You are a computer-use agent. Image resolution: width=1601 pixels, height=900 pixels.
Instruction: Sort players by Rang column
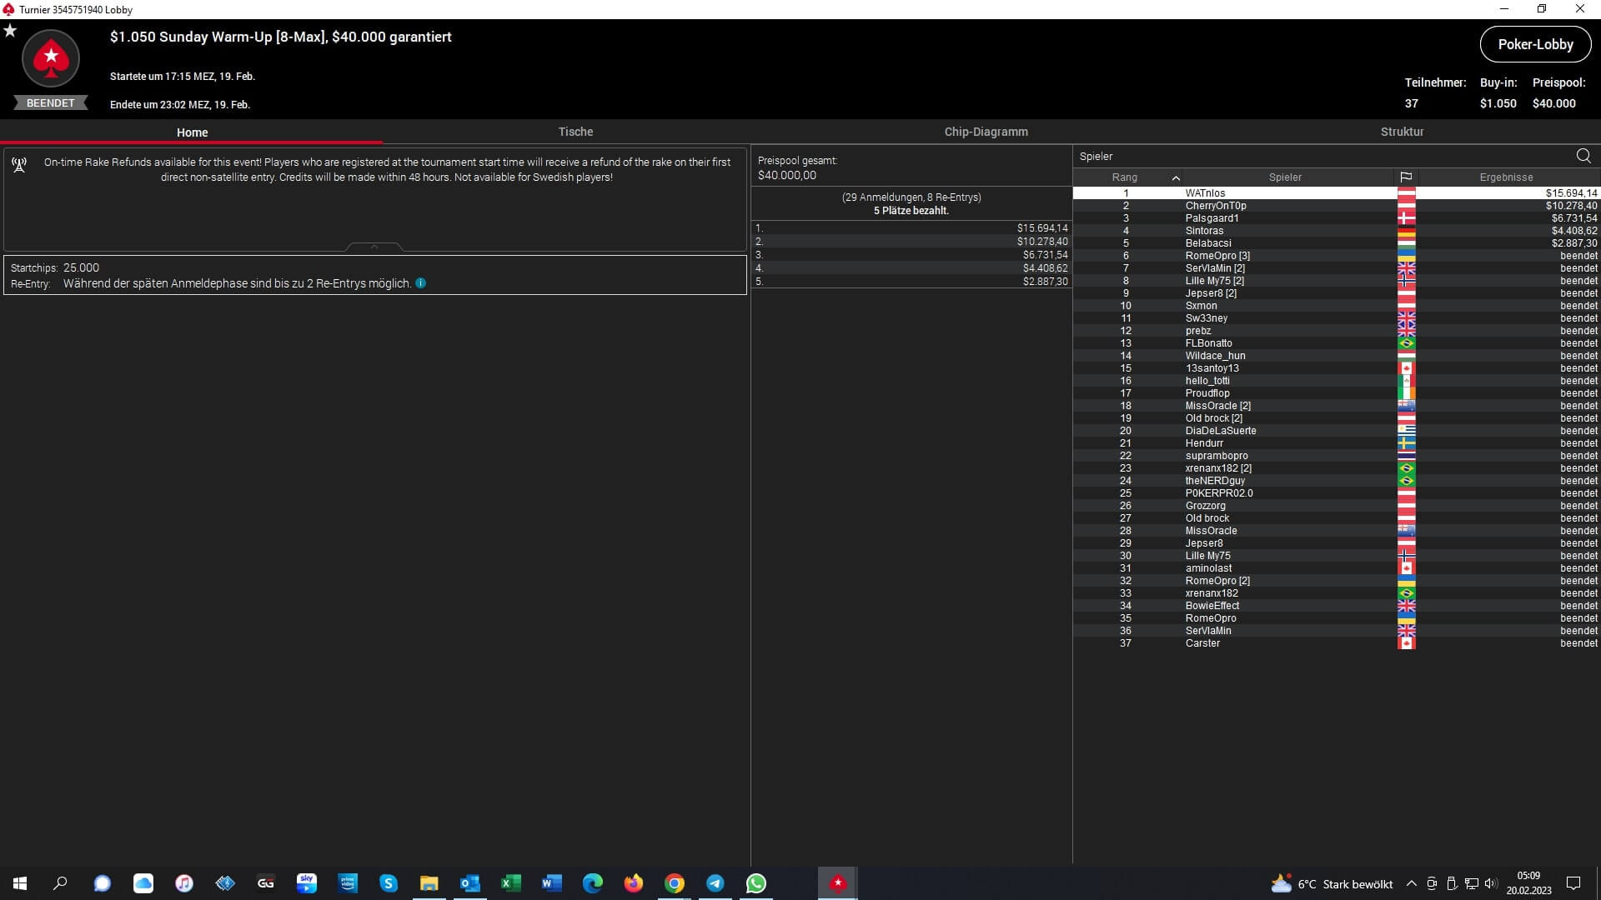(1125, 177)
